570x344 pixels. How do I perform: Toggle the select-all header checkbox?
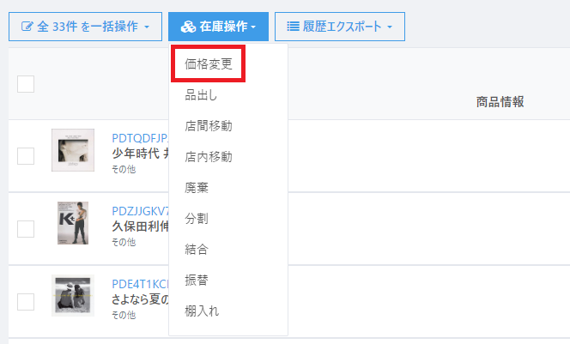coord(26,83)
